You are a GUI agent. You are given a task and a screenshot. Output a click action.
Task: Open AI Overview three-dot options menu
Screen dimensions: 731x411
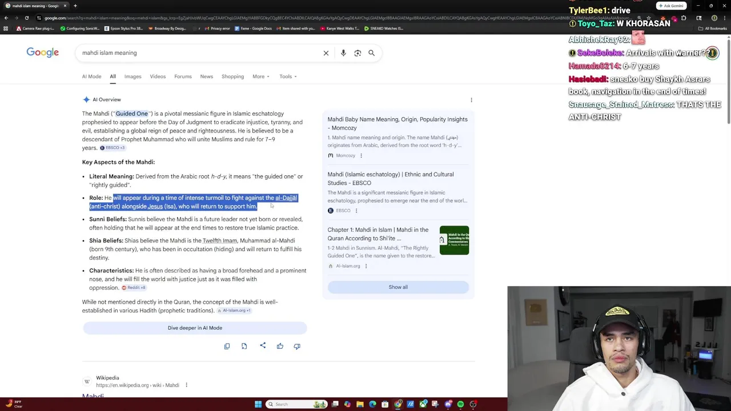[x=471, y=100]
